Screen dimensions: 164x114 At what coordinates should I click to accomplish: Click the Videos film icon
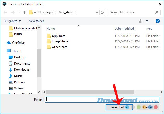pos(11,88)
